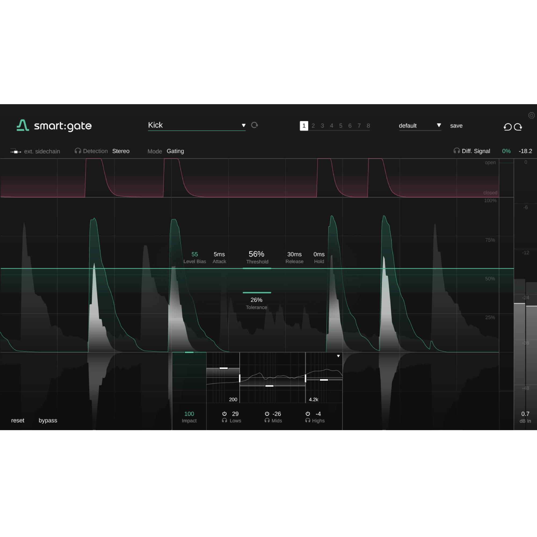The image size is (537, 537).
Task: Click the Lows band gain handle
Action: click(223, 368)
